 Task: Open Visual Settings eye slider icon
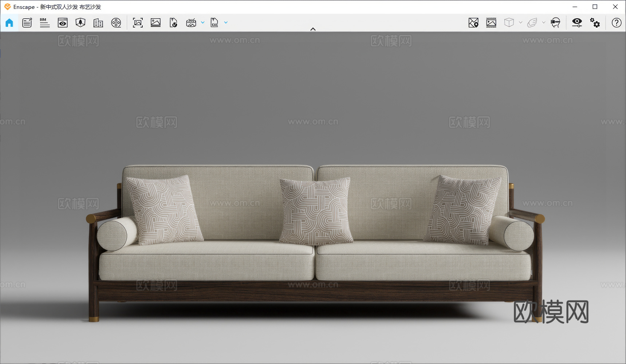(577, 23)
